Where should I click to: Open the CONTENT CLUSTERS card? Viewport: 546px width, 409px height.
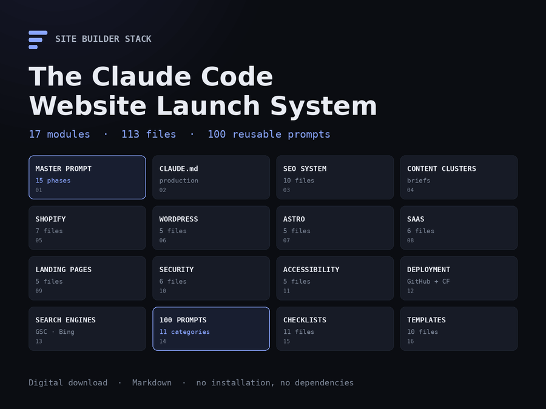tap(459, 178)
